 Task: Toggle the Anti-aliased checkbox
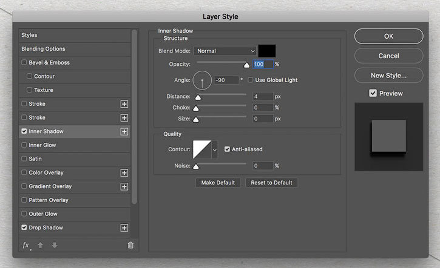pos(227,149)
